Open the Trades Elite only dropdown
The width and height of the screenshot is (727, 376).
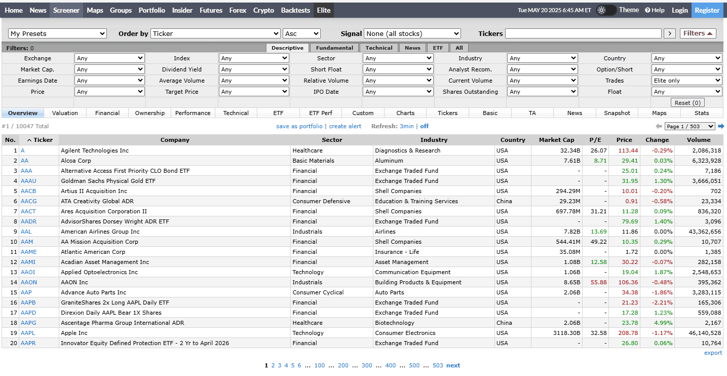[686, 81]
